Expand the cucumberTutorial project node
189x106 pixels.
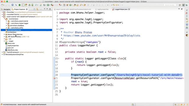pos(2,14)
